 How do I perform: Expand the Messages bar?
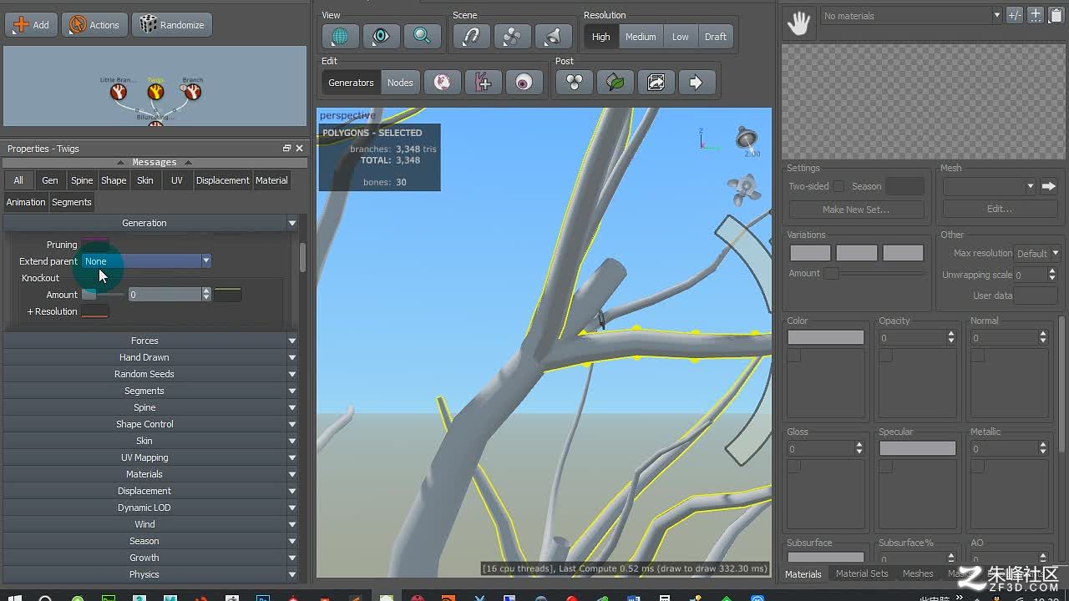point(155,162)
